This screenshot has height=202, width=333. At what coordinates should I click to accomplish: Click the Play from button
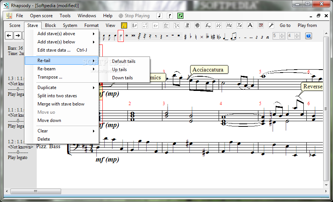(x=307, y=25)
